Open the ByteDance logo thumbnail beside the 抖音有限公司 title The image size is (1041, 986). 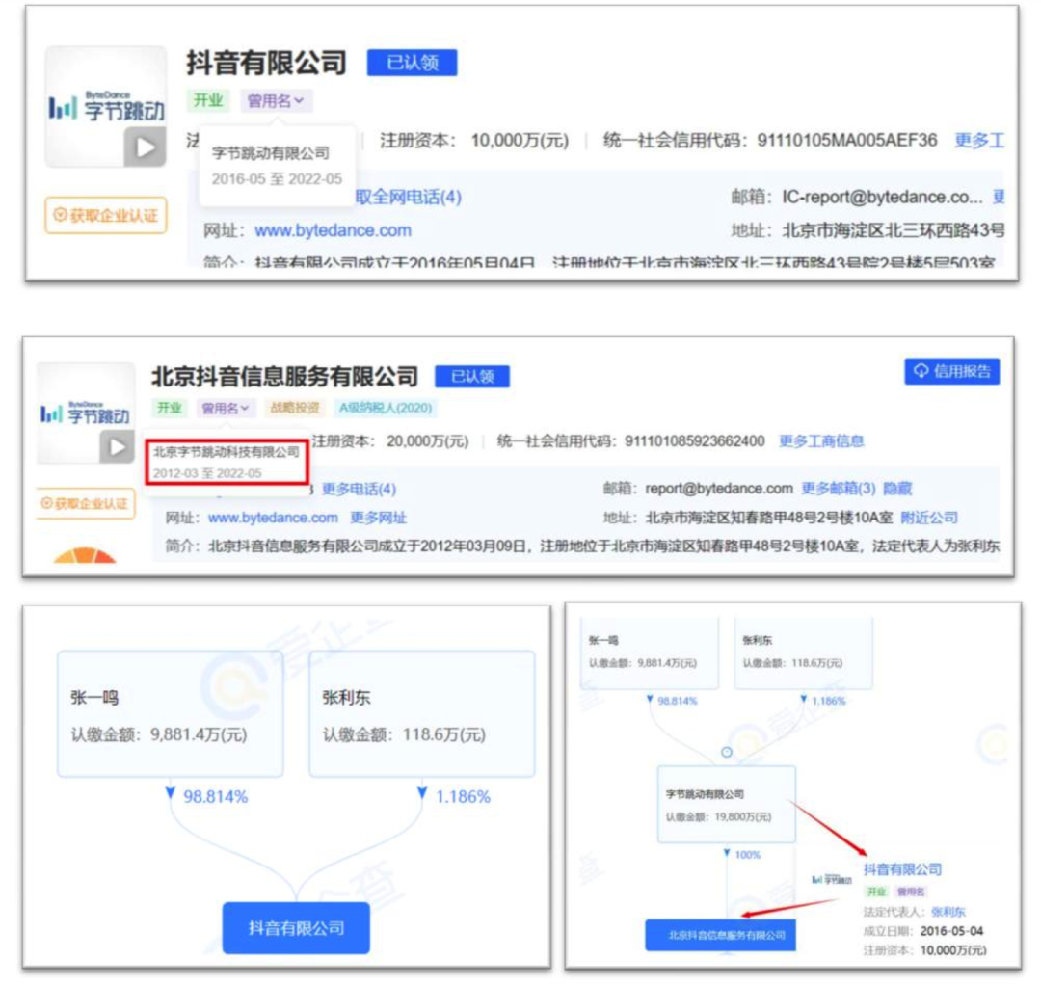pos(106,106)
